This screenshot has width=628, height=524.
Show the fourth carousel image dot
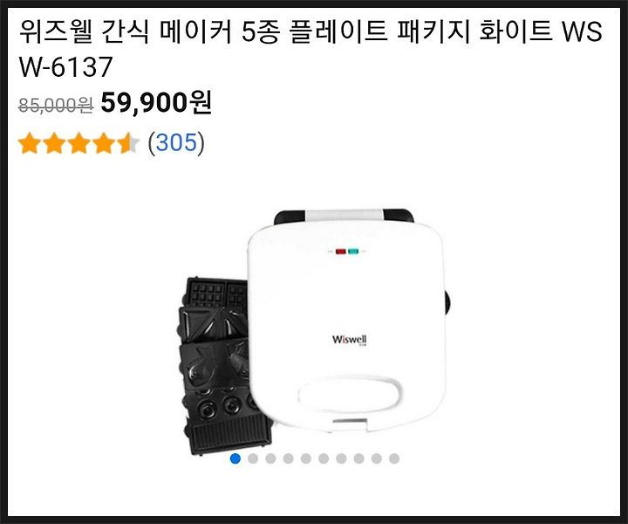289,458
